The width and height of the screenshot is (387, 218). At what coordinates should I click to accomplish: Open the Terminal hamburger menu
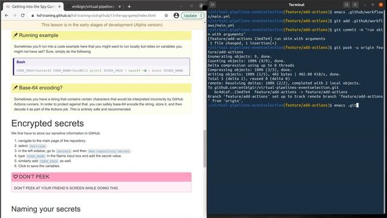coord(355,4)
